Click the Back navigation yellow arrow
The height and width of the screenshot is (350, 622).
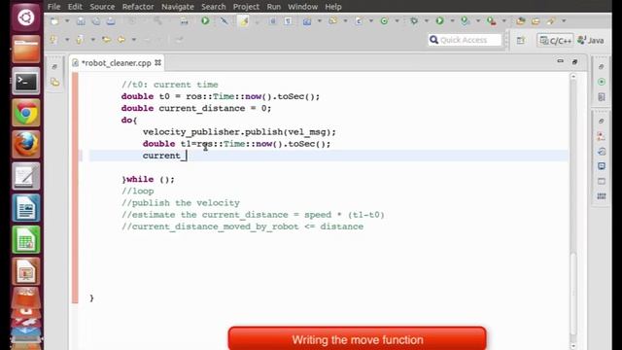pos(121,40)
